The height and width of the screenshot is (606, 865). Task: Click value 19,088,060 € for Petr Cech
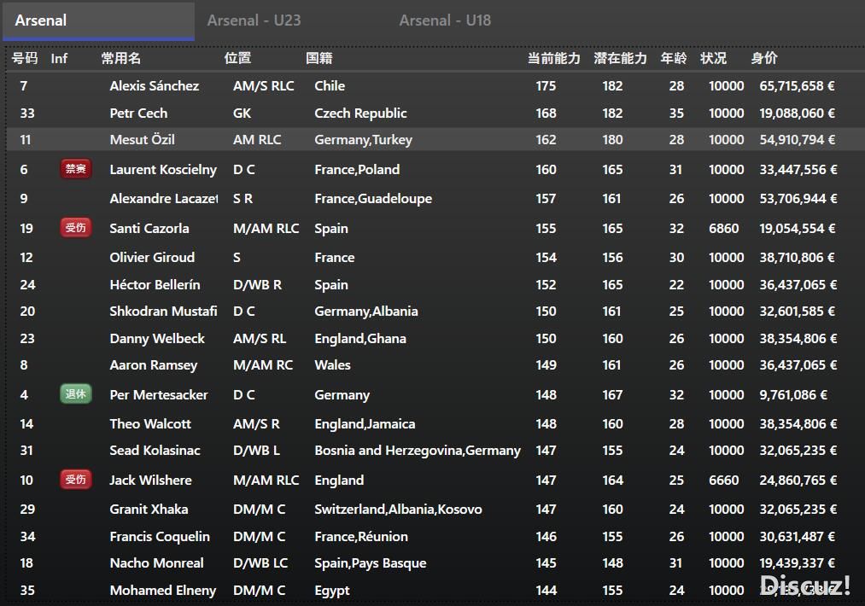click(x=798, y=113)
